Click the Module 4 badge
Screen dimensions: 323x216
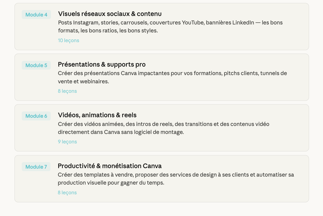36,15
